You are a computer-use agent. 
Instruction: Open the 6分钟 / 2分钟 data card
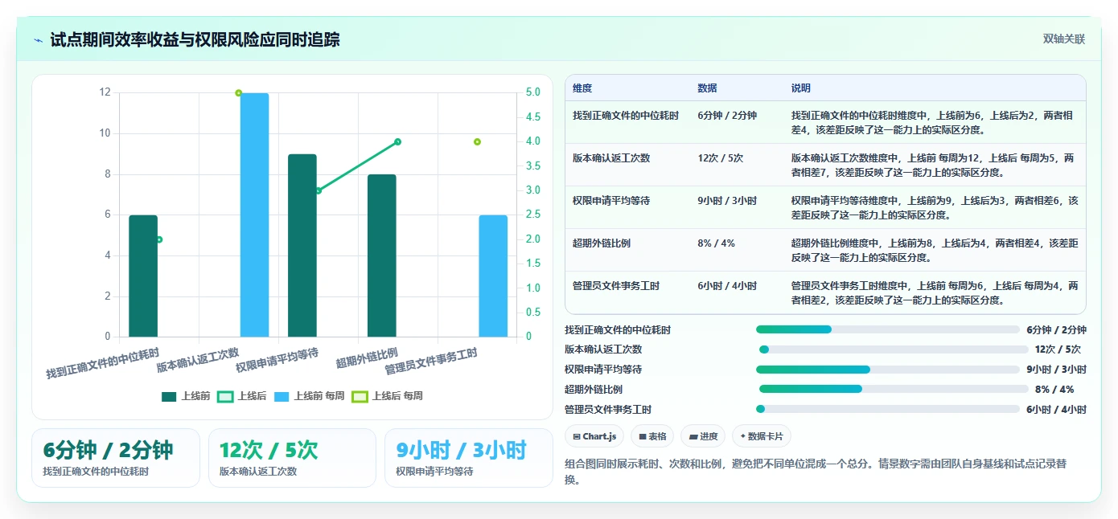116,458
